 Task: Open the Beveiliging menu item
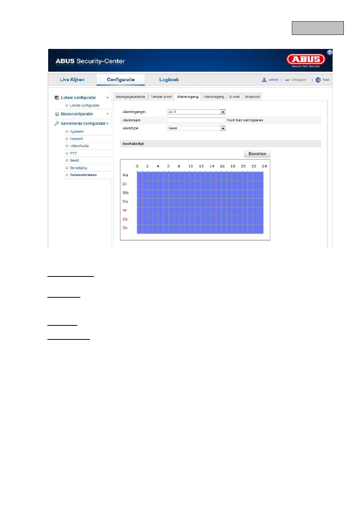[x=78, y=168]
